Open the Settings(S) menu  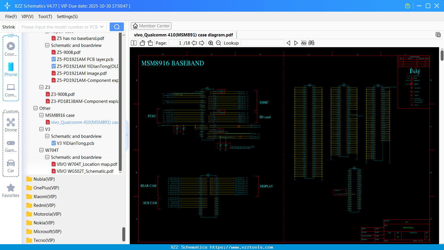coord(67,17)
